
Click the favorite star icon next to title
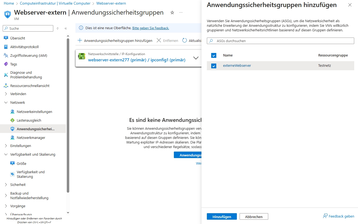pyautogui.click(x=172, y=13)
